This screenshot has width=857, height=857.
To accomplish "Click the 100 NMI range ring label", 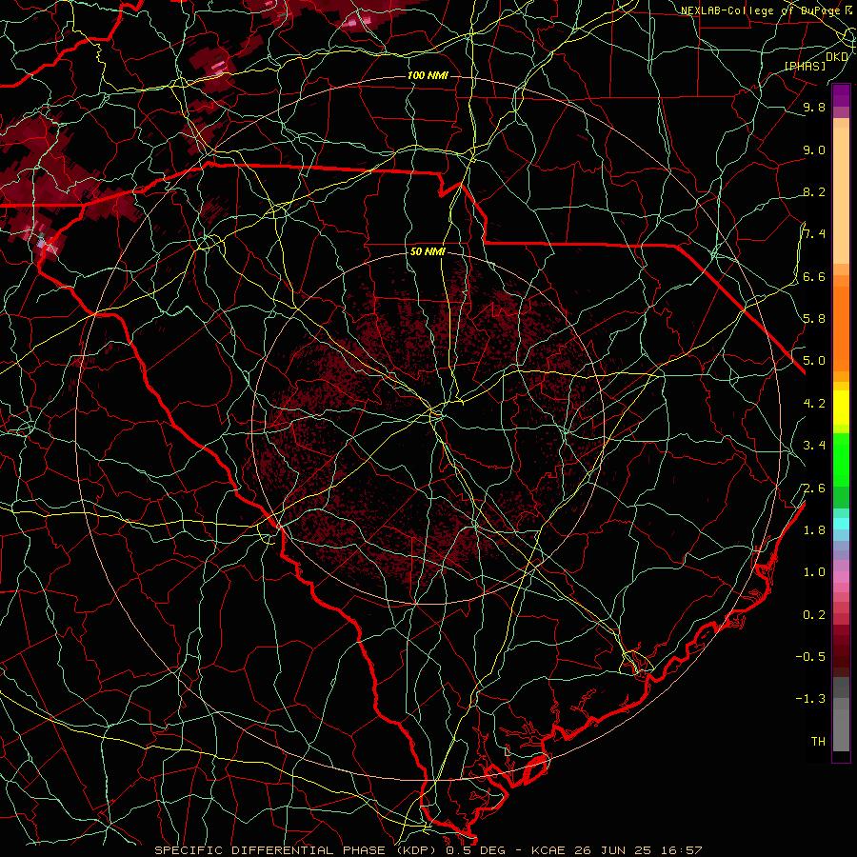I will pos(428,75).
